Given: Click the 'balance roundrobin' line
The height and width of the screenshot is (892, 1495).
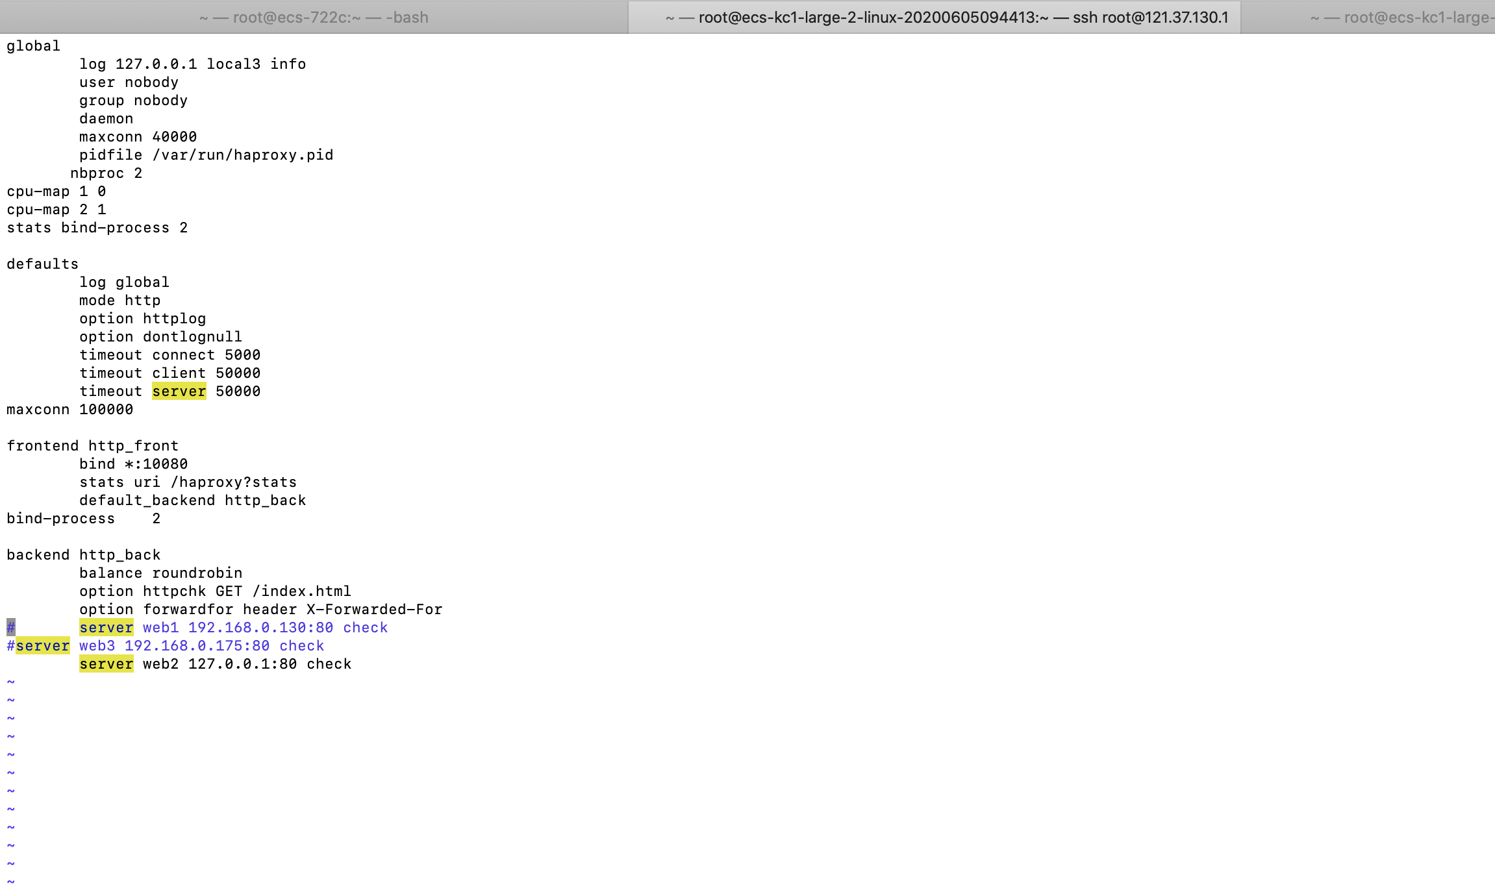Looking at the screenshot, I should pyautogui.click(x=160, y=573).
